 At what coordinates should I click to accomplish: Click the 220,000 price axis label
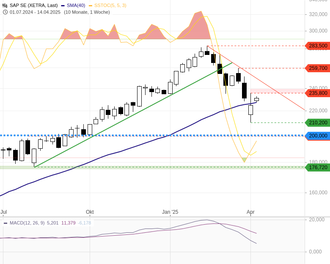click(x=318, y=111)
